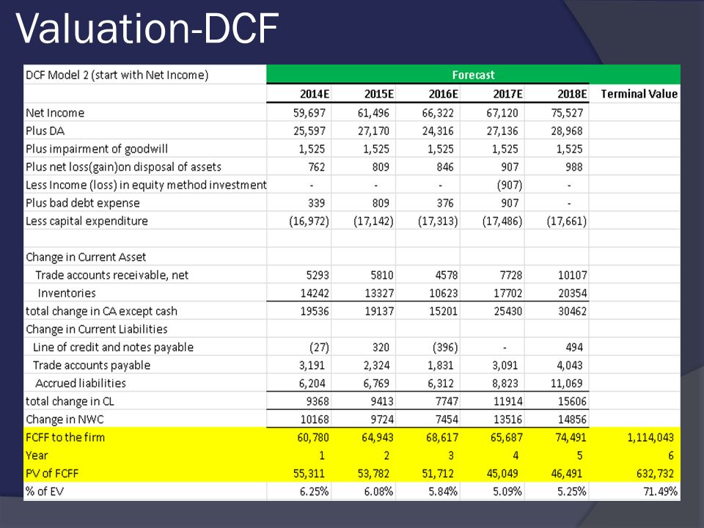Select the Net Income row label
This screenshot has height=528, width=704.
coord(55,113)
